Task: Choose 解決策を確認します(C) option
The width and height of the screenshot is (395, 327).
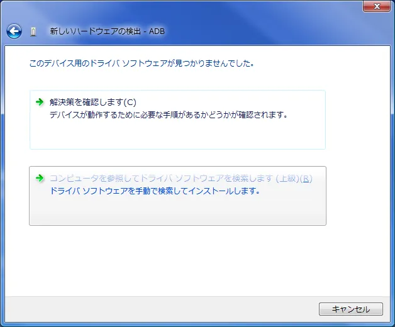Action: click(x=177, y=119)
